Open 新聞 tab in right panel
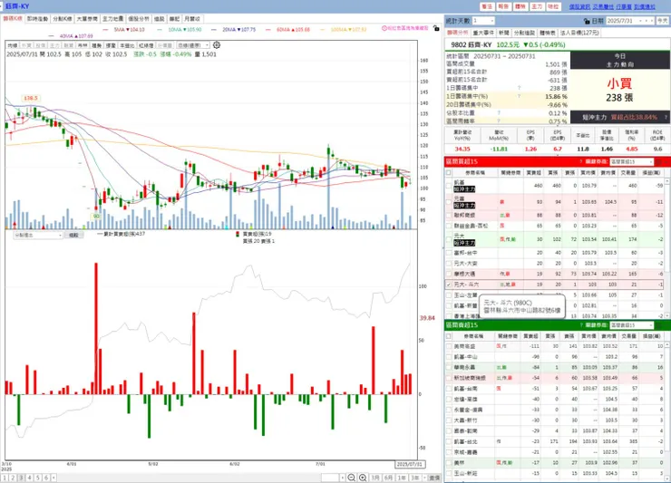 (x=503, y=33)
